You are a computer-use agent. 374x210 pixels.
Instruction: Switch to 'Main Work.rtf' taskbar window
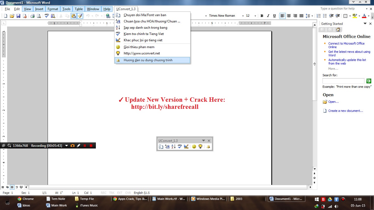click(x=169, y=199)
